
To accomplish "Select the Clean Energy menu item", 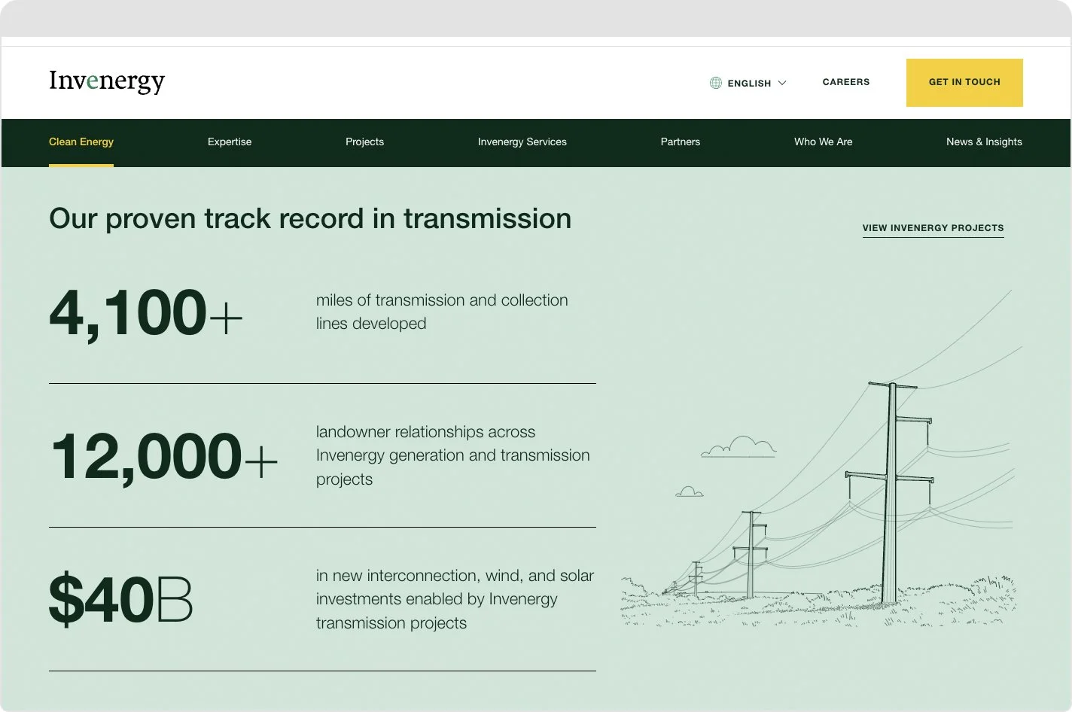I will coord(81,141).
